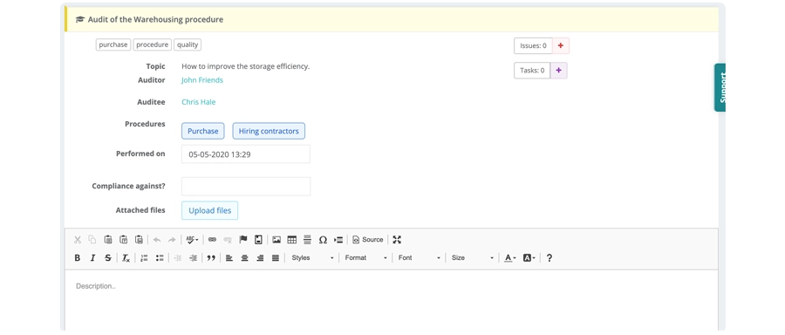The image size is (785, 335).
Task: Toggle strikethrough text formatting
Action: pos(108,258)
